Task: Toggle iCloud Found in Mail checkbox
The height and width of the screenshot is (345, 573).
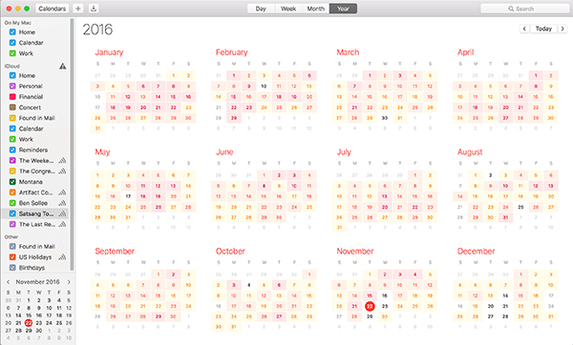Action: point(12,118)
